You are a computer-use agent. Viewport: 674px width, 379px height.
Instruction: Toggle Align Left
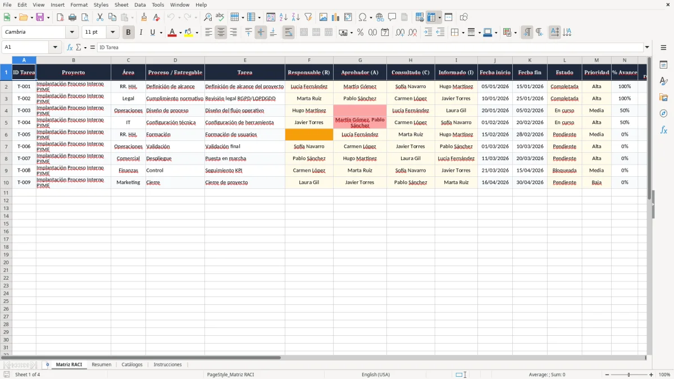[x=208, y=33]
